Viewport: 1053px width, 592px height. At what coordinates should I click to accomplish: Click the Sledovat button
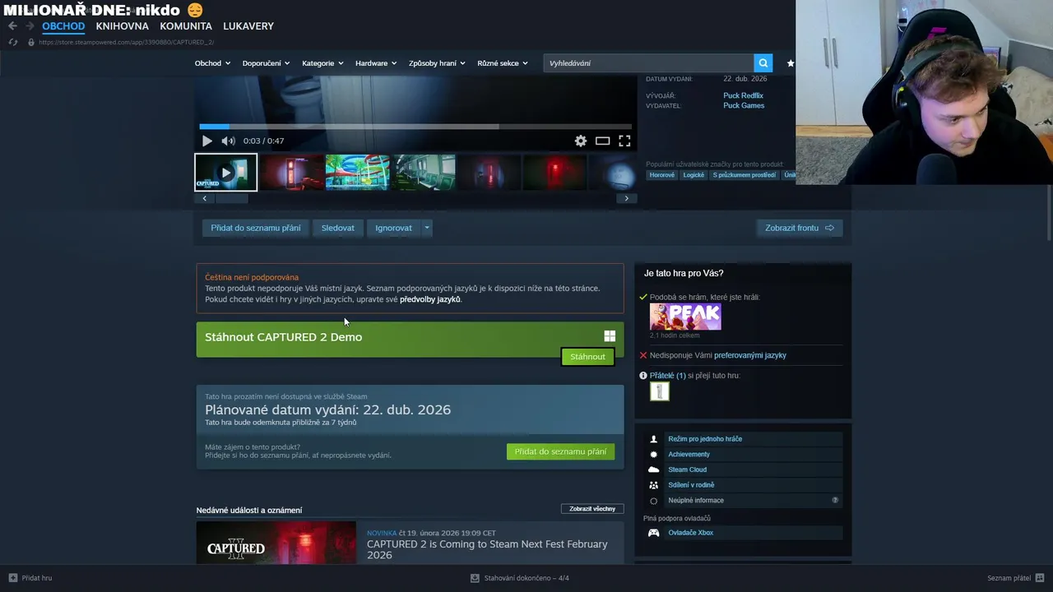338,228
